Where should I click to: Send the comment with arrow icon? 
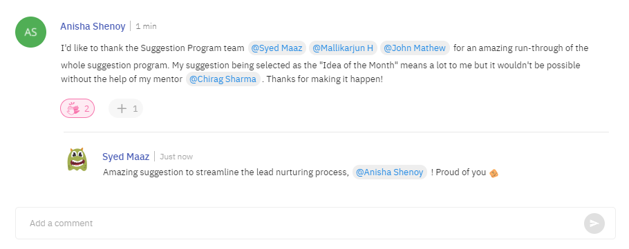[x=594, y=223]
